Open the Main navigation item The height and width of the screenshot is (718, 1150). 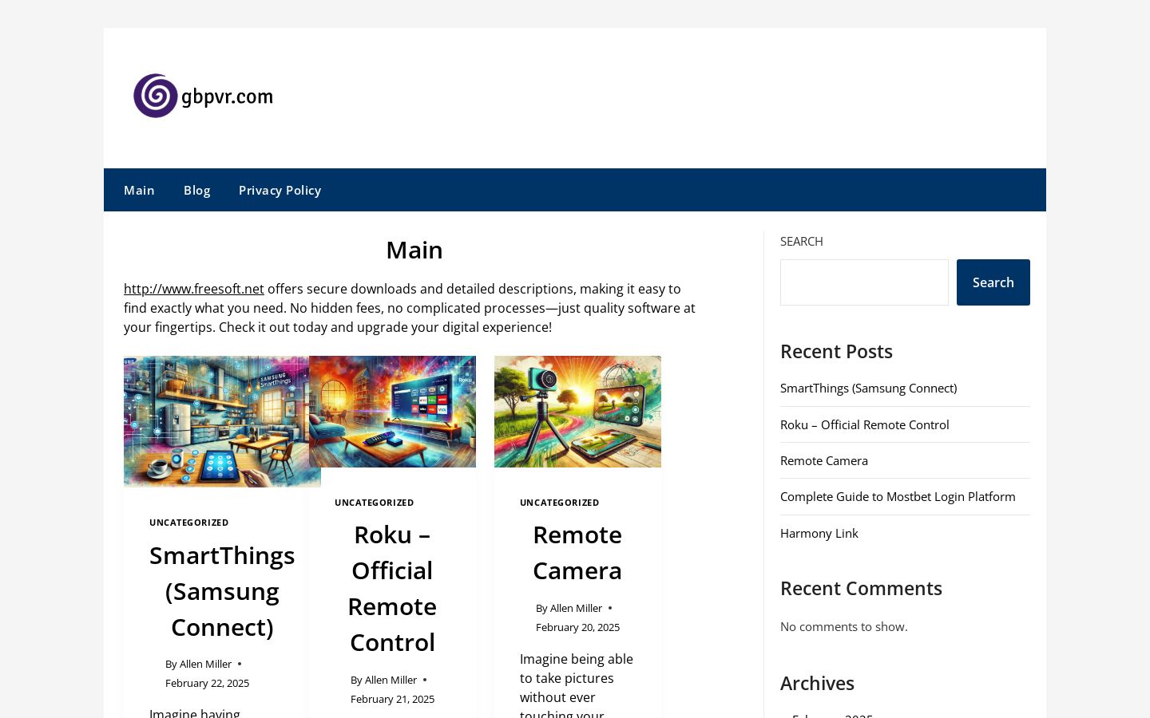[x=139, y=190]
